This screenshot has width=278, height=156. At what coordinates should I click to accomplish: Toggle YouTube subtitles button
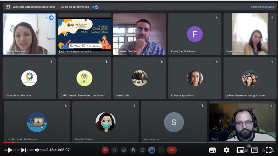tap(212, 150)
